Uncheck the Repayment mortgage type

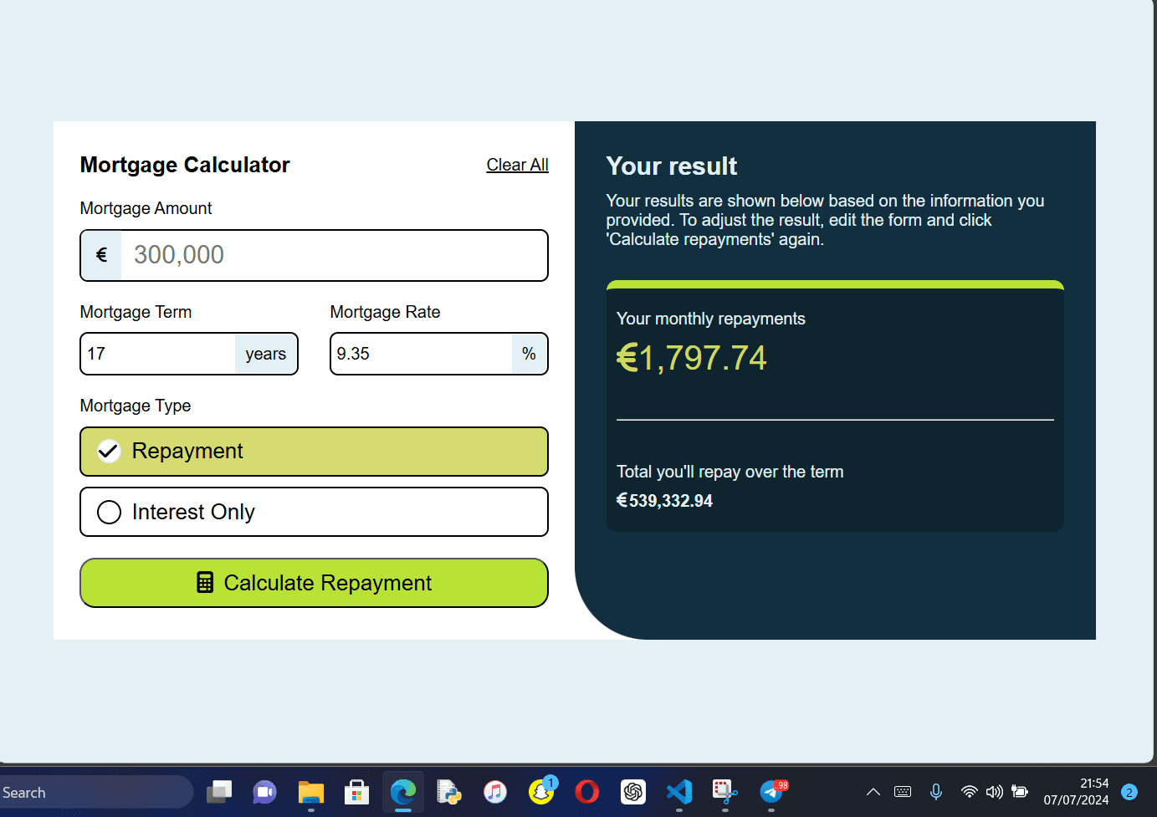tap(108, 451)
